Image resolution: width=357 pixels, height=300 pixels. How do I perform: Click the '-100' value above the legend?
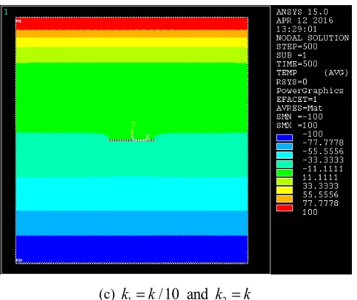(x=313, y=134)
